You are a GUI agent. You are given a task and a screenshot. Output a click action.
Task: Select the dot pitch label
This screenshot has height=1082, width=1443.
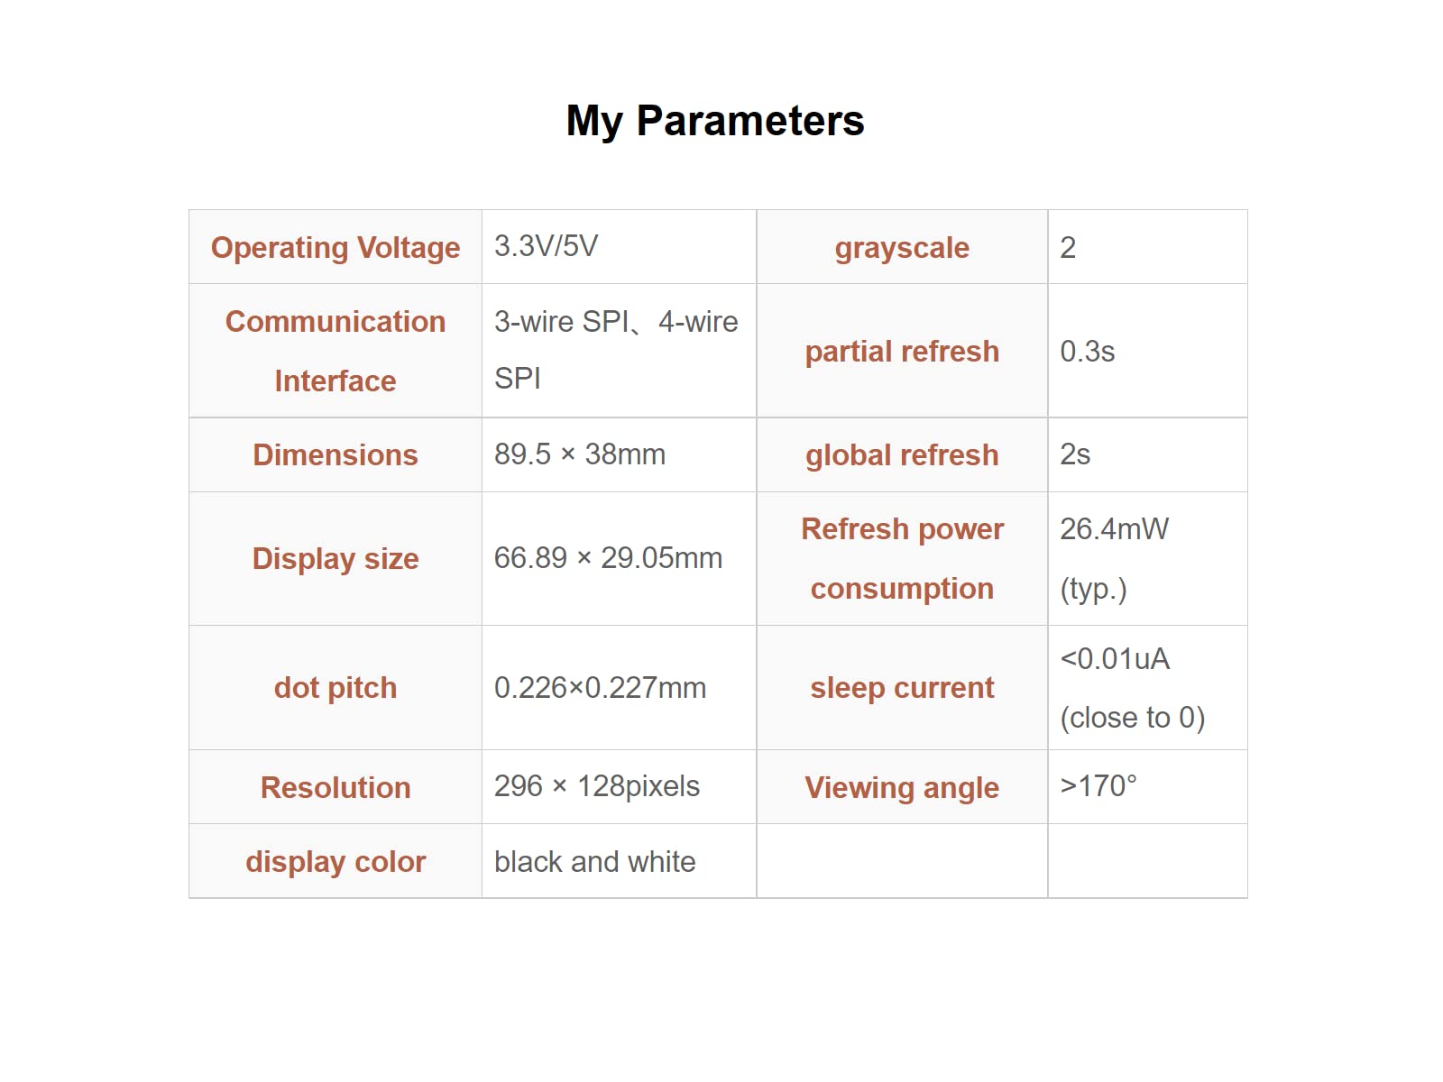click(335, 688)
